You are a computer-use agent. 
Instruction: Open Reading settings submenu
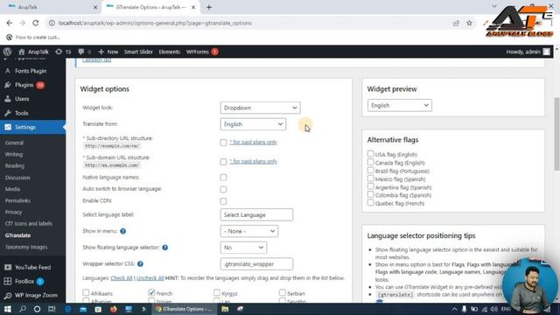point(15,165)
